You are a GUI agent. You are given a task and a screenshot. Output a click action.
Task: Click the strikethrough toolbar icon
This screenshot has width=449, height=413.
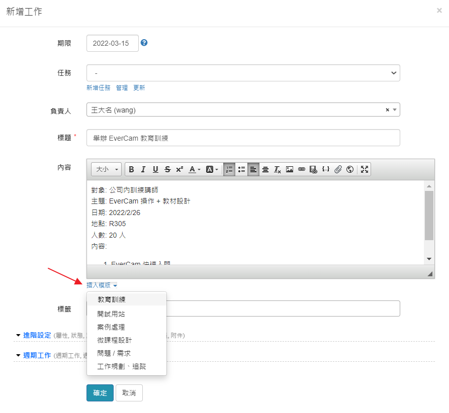tap(167, 169)
